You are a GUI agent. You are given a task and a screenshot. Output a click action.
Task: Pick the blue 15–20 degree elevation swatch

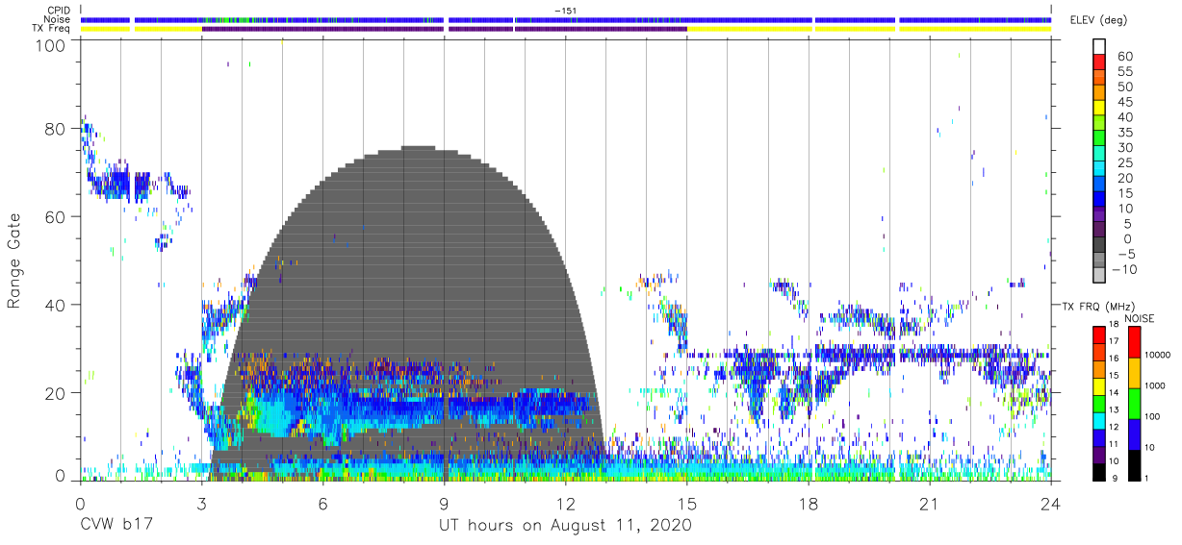1098,186
